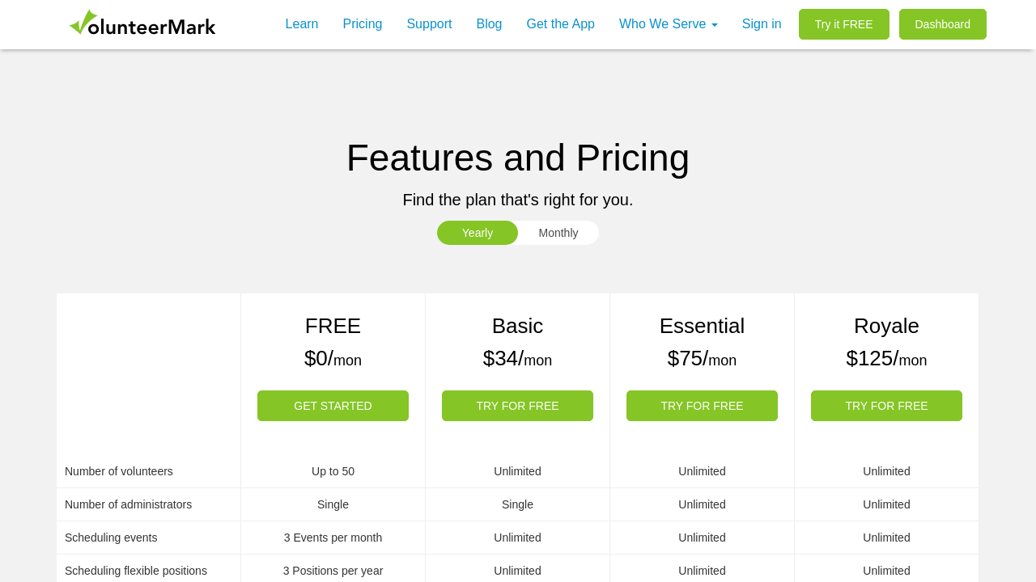Click the Scheduling events row label

coord(111,538)
